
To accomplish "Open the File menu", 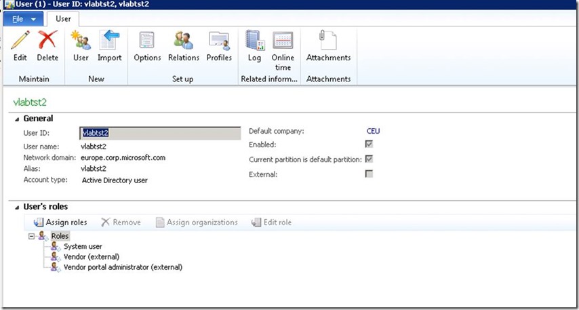I will click(x=23, y=18).
